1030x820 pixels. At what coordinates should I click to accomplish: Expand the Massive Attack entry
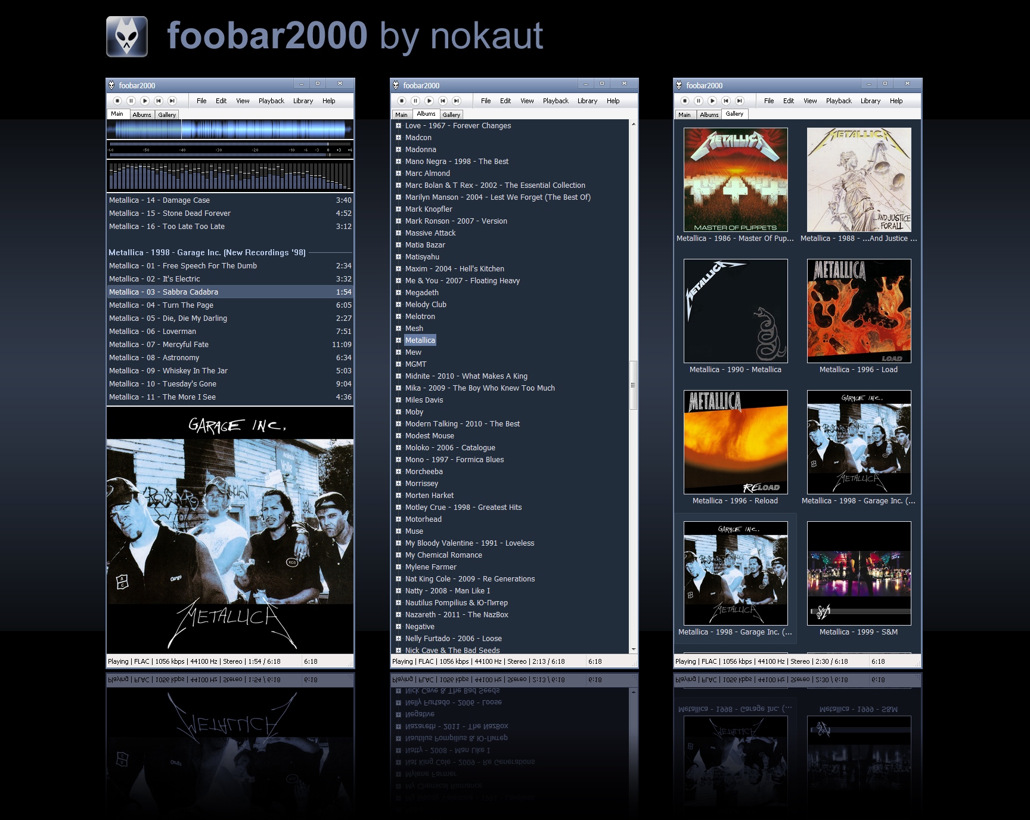tap(398, 233)
